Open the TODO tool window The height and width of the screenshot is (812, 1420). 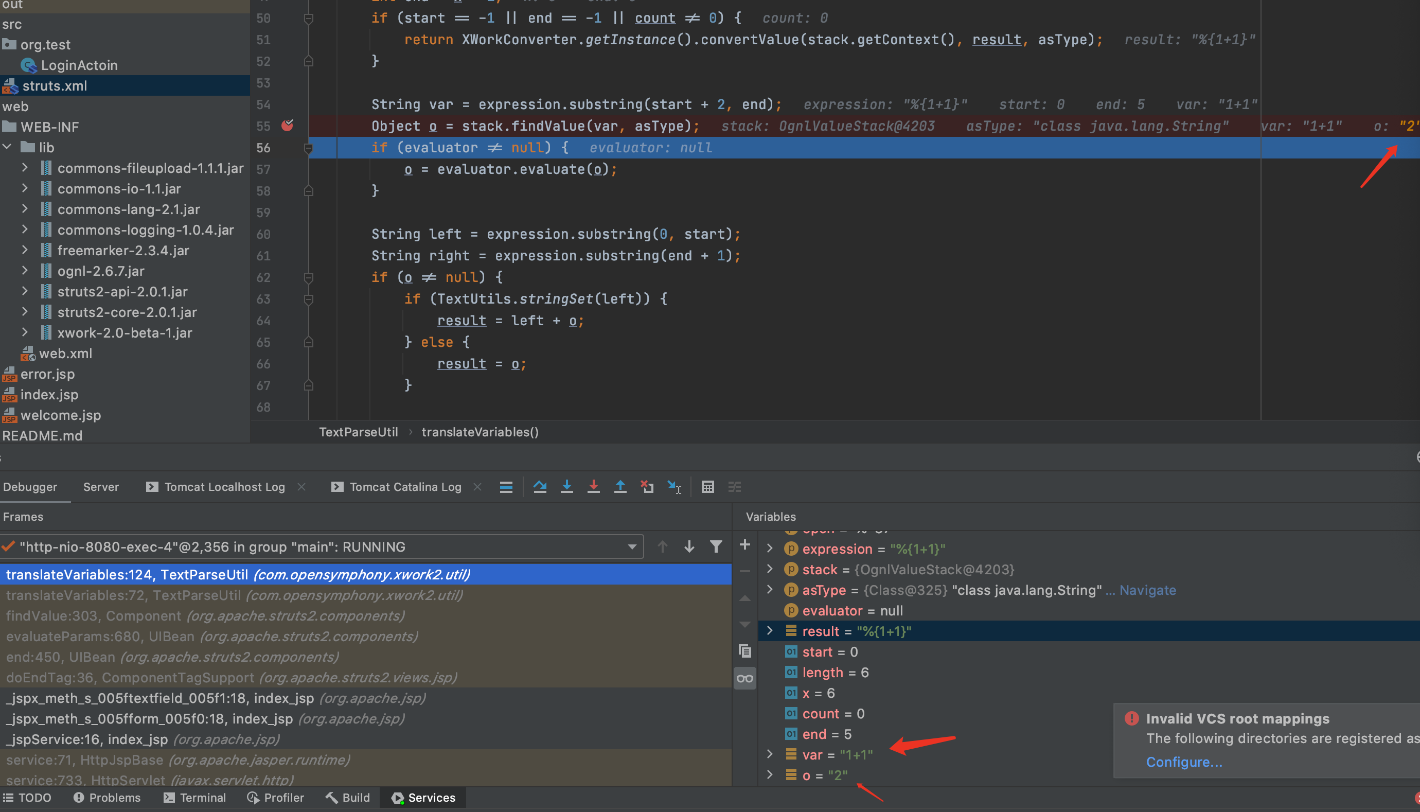tap(27, 798)
